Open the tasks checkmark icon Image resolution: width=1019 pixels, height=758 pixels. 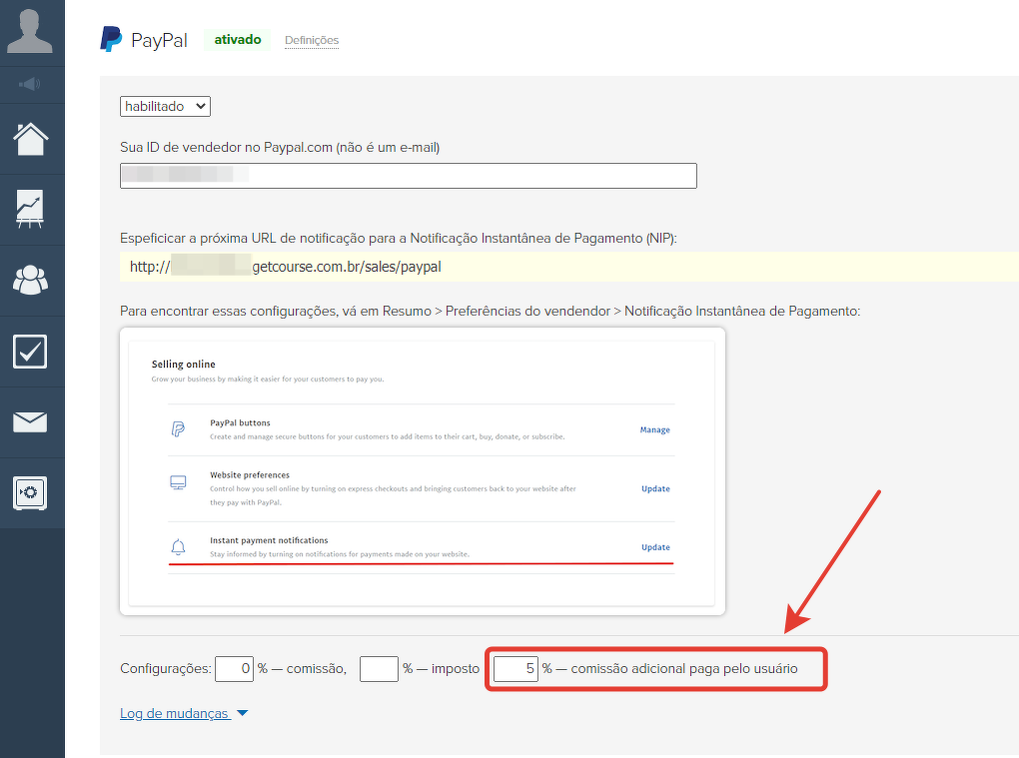(x=31, y=352)
